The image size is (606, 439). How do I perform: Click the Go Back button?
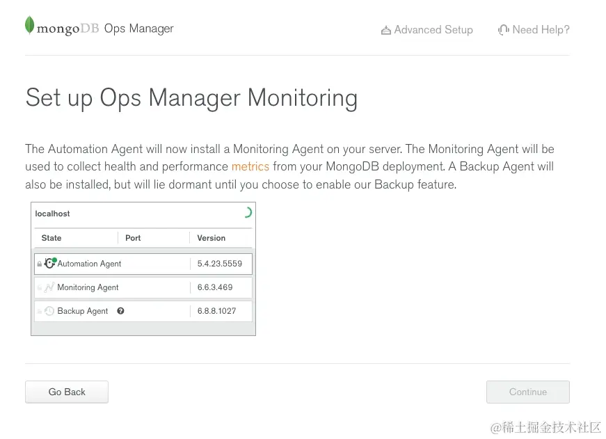click(x=67, y=392)
